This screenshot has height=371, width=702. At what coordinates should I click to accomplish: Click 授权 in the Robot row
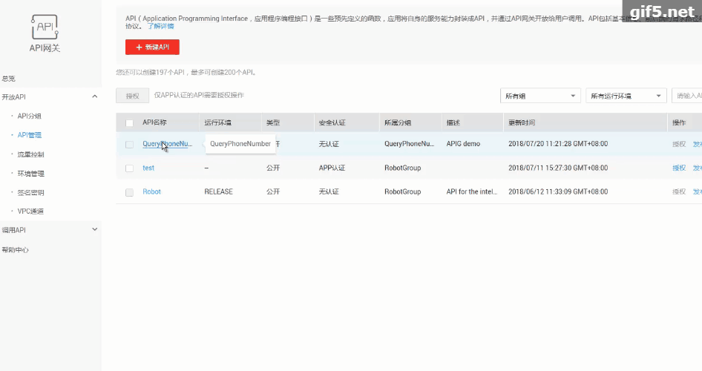(x=679, y=191)
